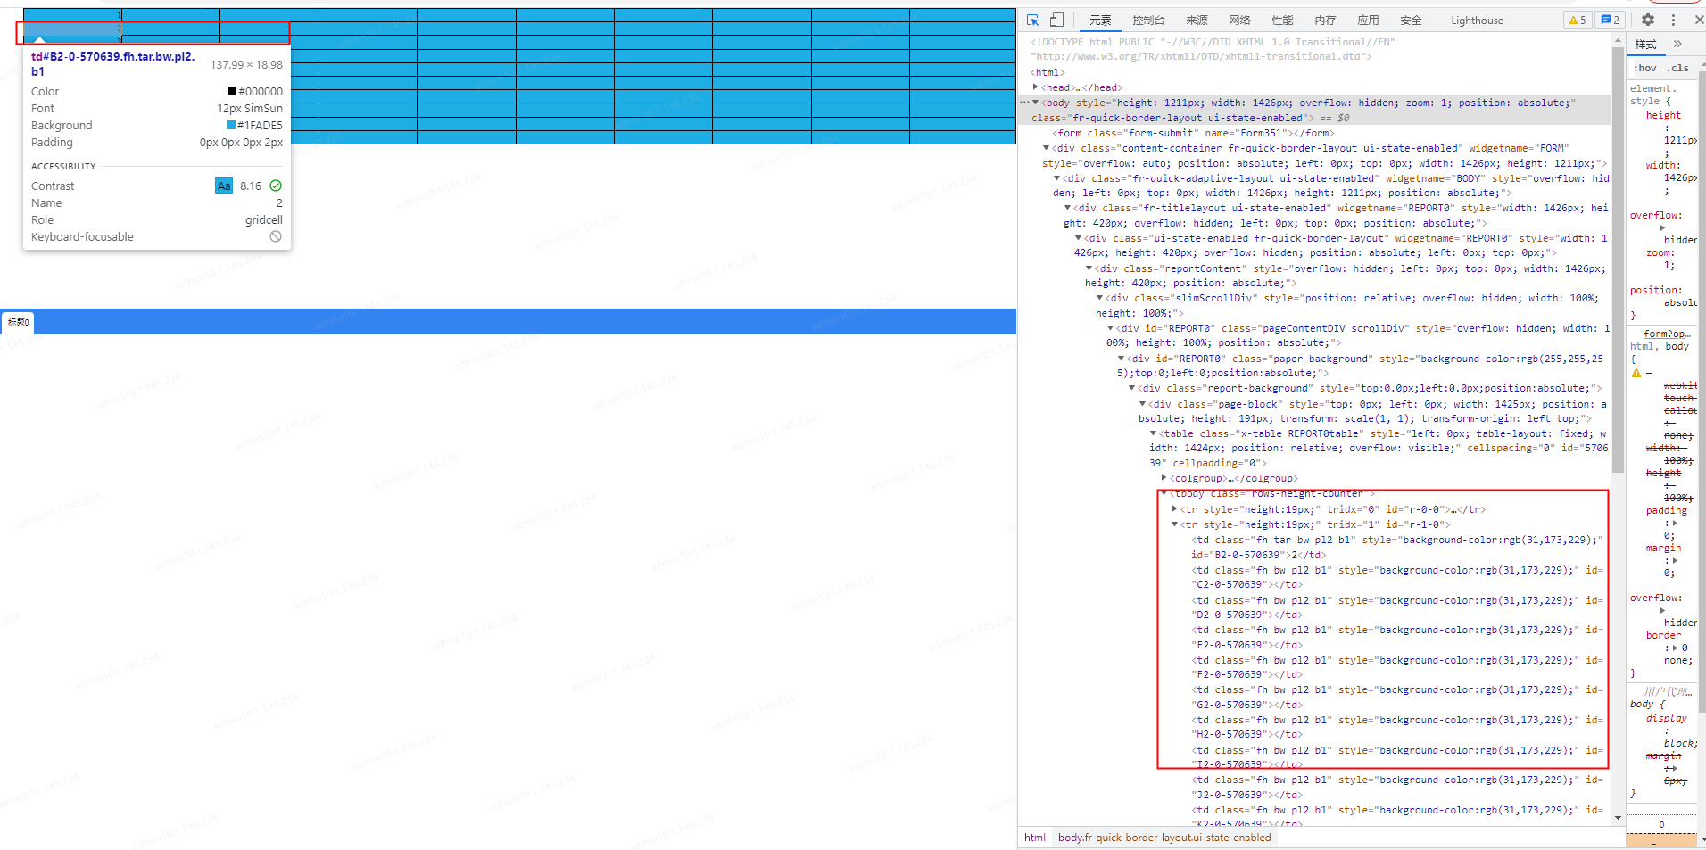Click the html breadcrumb item
The width and height of the screenshot is (1706, 850).
1035,838
